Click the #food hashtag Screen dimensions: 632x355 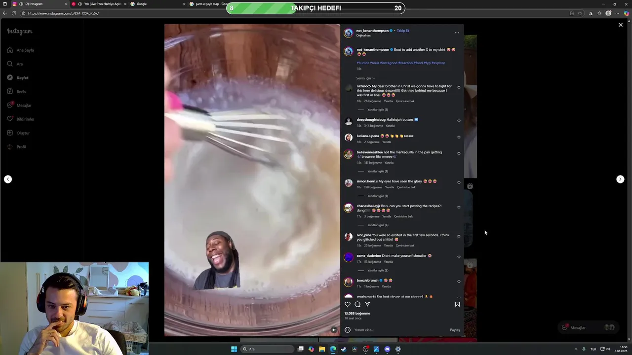point(418,63)
